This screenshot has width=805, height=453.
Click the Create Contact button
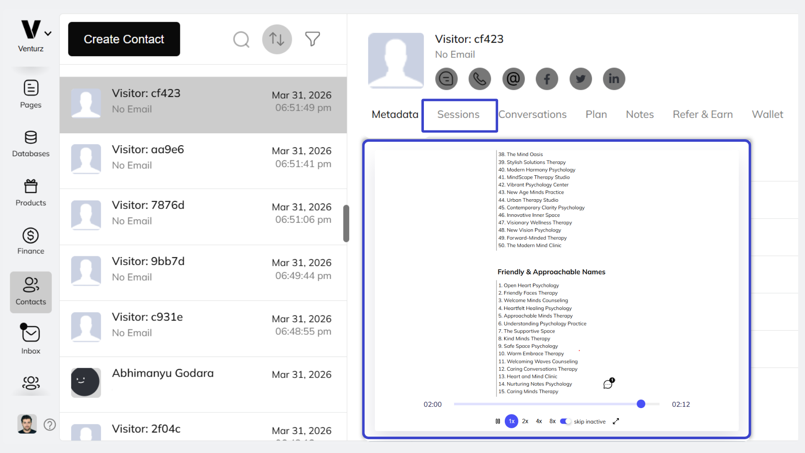click(x=124, y=39)
